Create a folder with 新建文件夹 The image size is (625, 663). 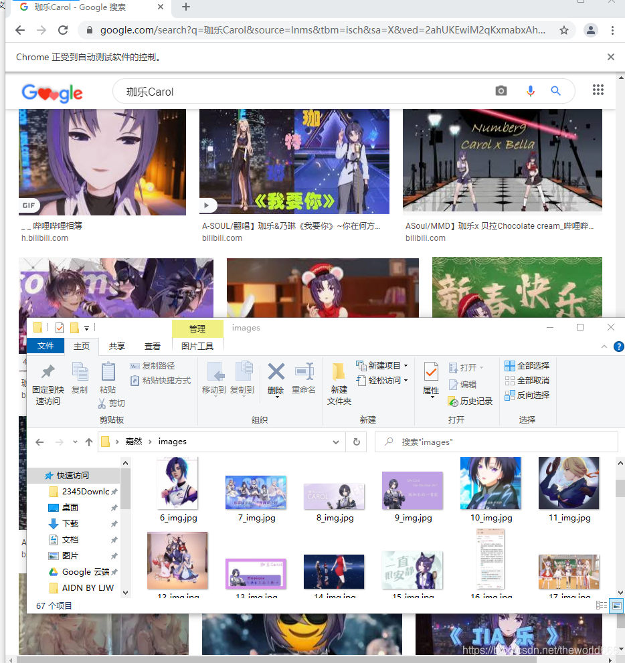[x=339, y=384]
